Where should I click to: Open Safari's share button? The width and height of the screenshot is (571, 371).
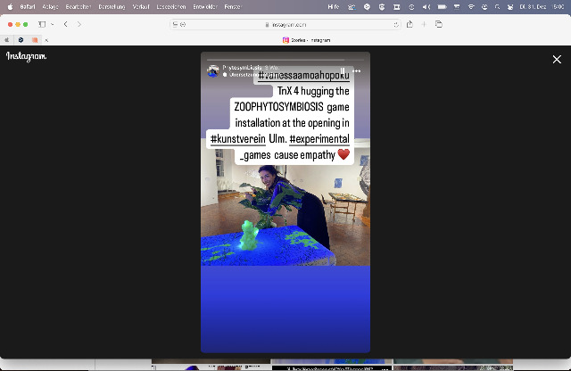click(410, 24)
